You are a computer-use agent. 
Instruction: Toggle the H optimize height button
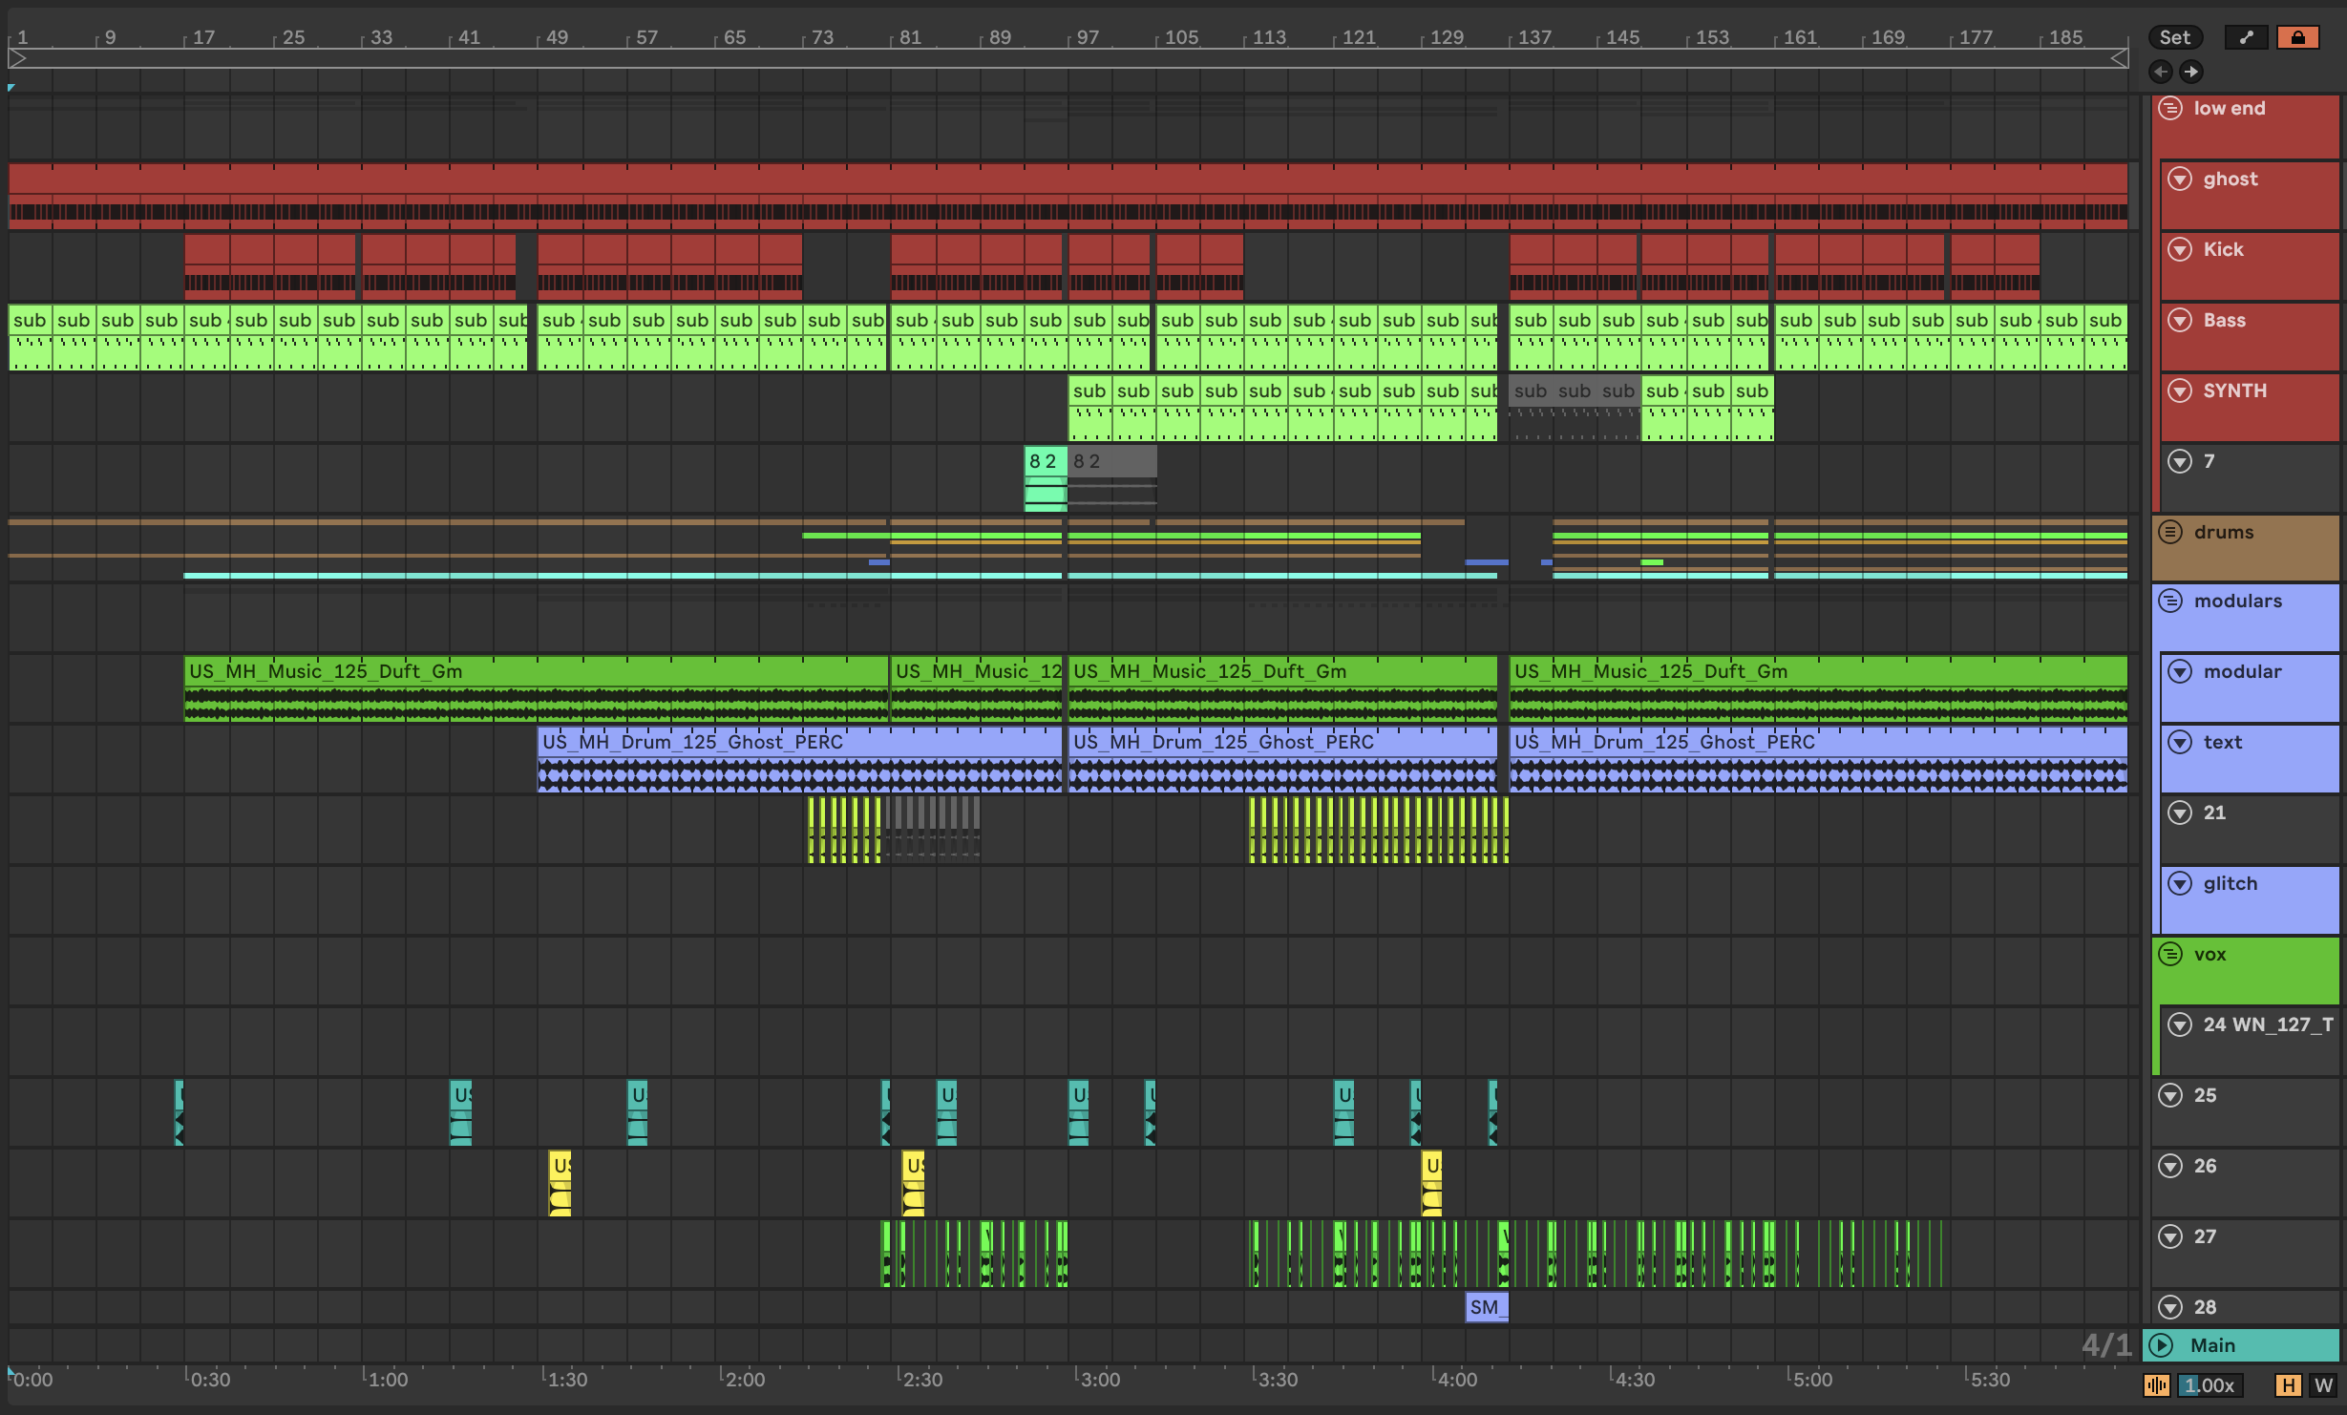2288,1385
